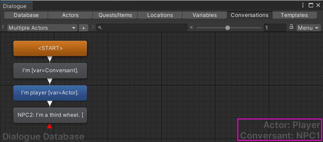This screenshot has height=142, width=323.
Task: Toggle the lock icon beside zoom field
Action: pos(291,27)
